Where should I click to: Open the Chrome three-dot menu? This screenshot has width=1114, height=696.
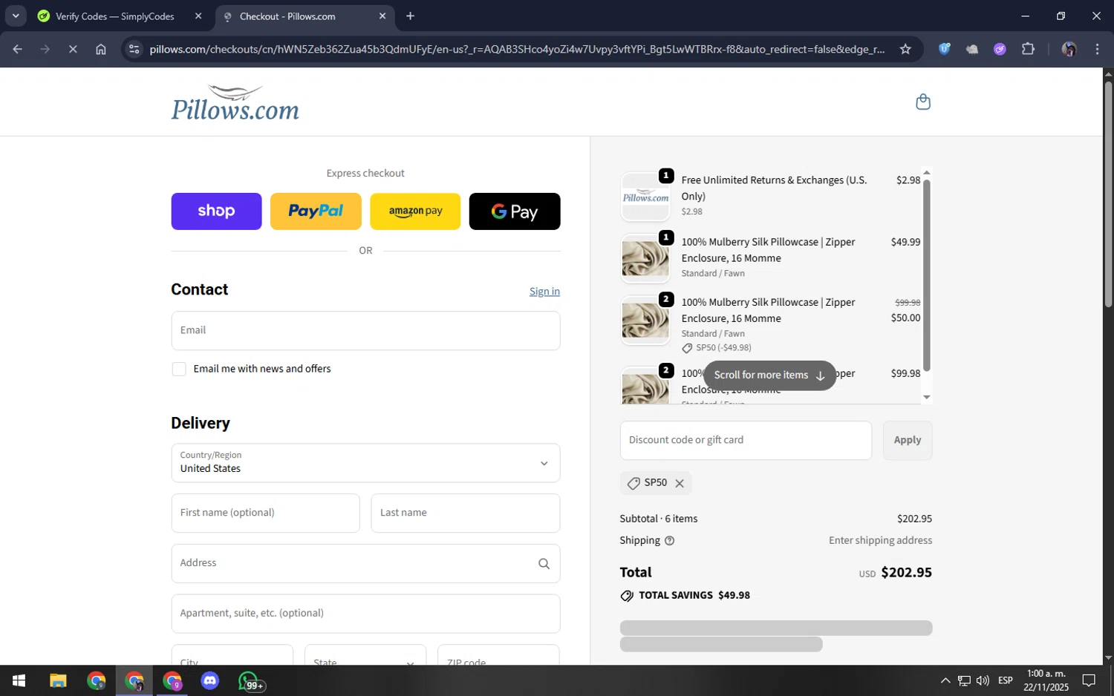click(x=1097, y=50)
